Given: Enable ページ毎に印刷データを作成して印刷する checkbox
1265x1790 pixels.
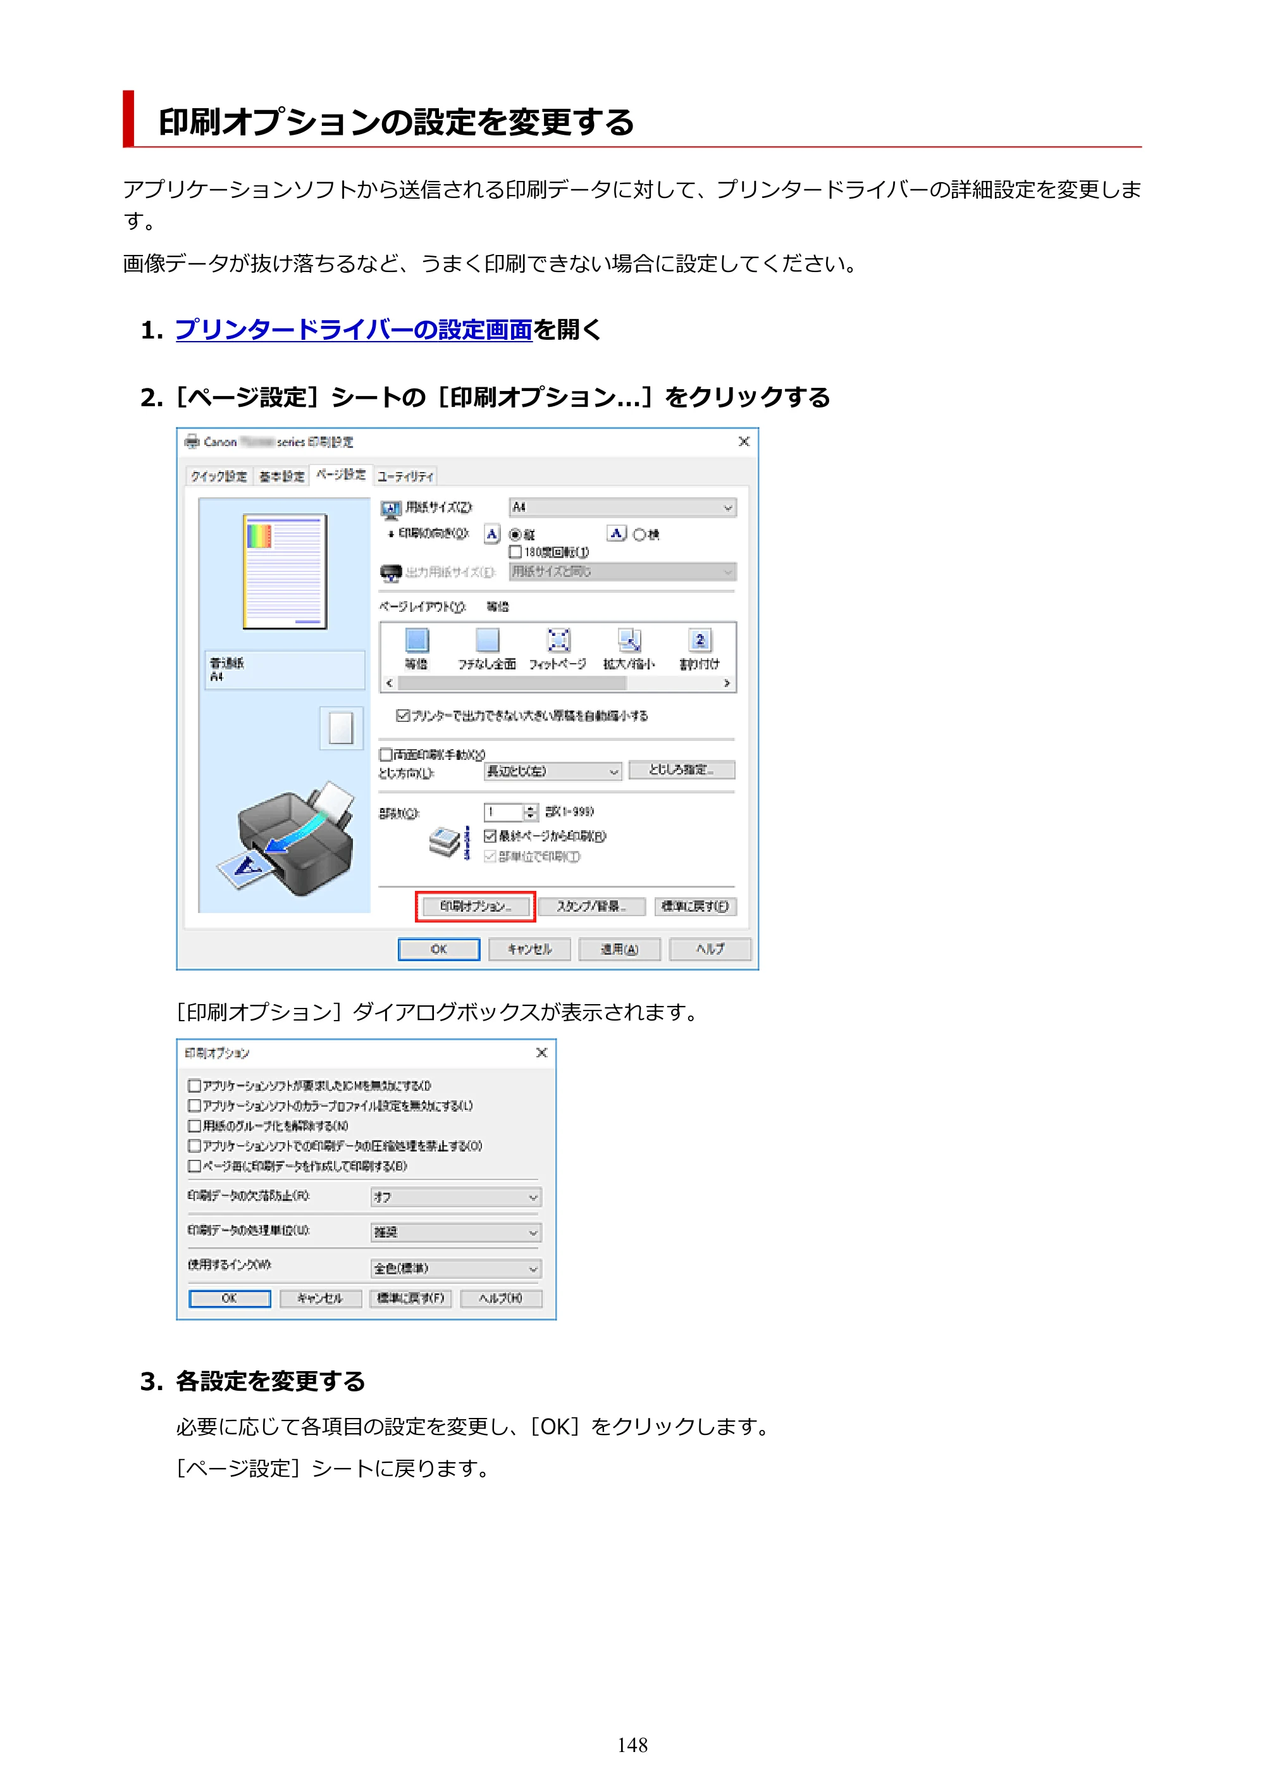Looking at the screenshot, I should (194, 1166).
